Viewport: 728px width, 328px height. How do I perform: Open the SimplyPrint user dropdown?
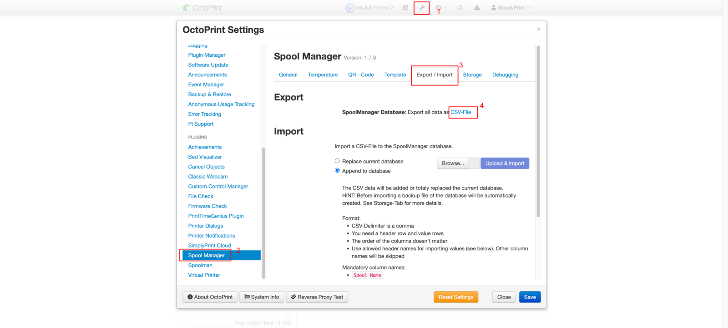click(510, 8)
